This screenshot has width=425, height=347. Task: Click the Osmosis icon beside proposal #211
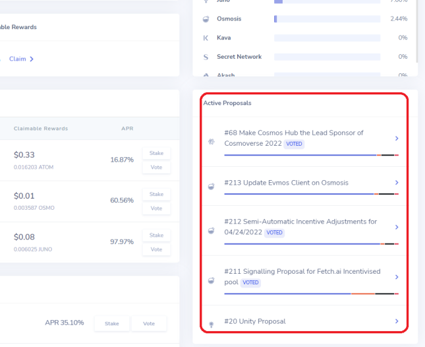[x=211, y=280]
